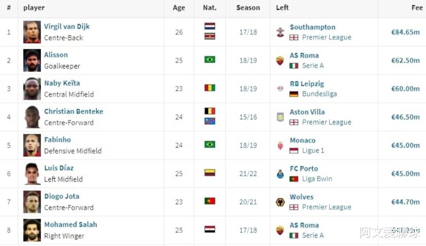Image resolution: width=426 pixels, height=246 pixels.
Task: Click Naby Keïta's Guinea flag icon
Action: (x=210, y=88)
